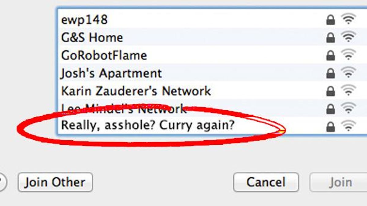Screen dimensions: 367x206
Task: Select the ewp148 network
Action: click(x=212, y=20)
